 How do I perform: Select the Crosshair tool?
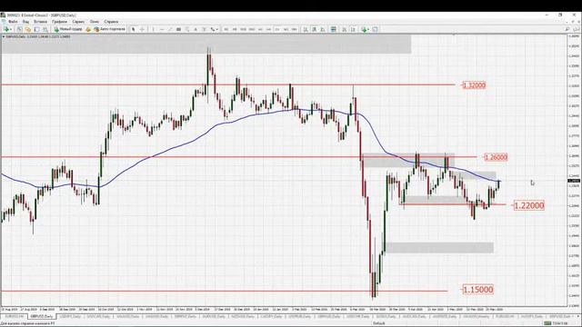click(x=142, y=29)
